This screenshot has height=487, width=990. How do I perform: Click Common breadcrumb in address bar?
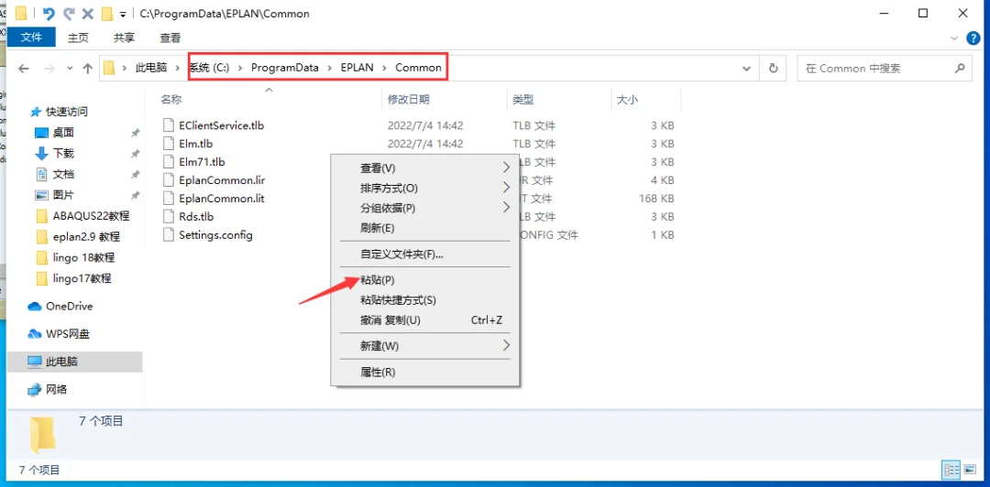418,68
